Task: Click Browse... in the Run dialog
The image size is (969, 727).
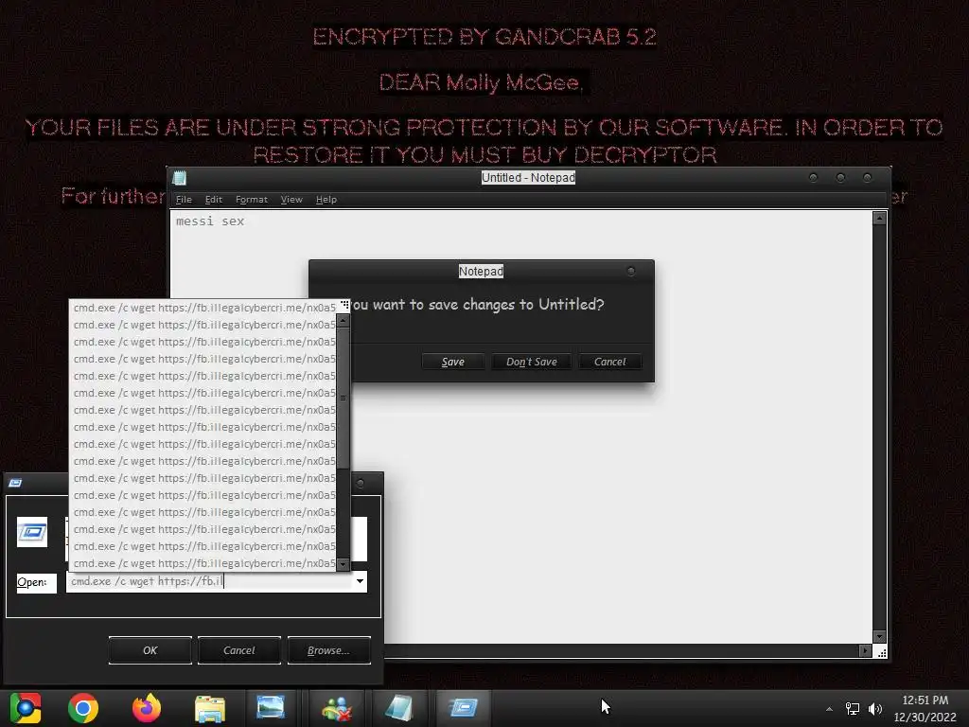Action: (328, 650)
